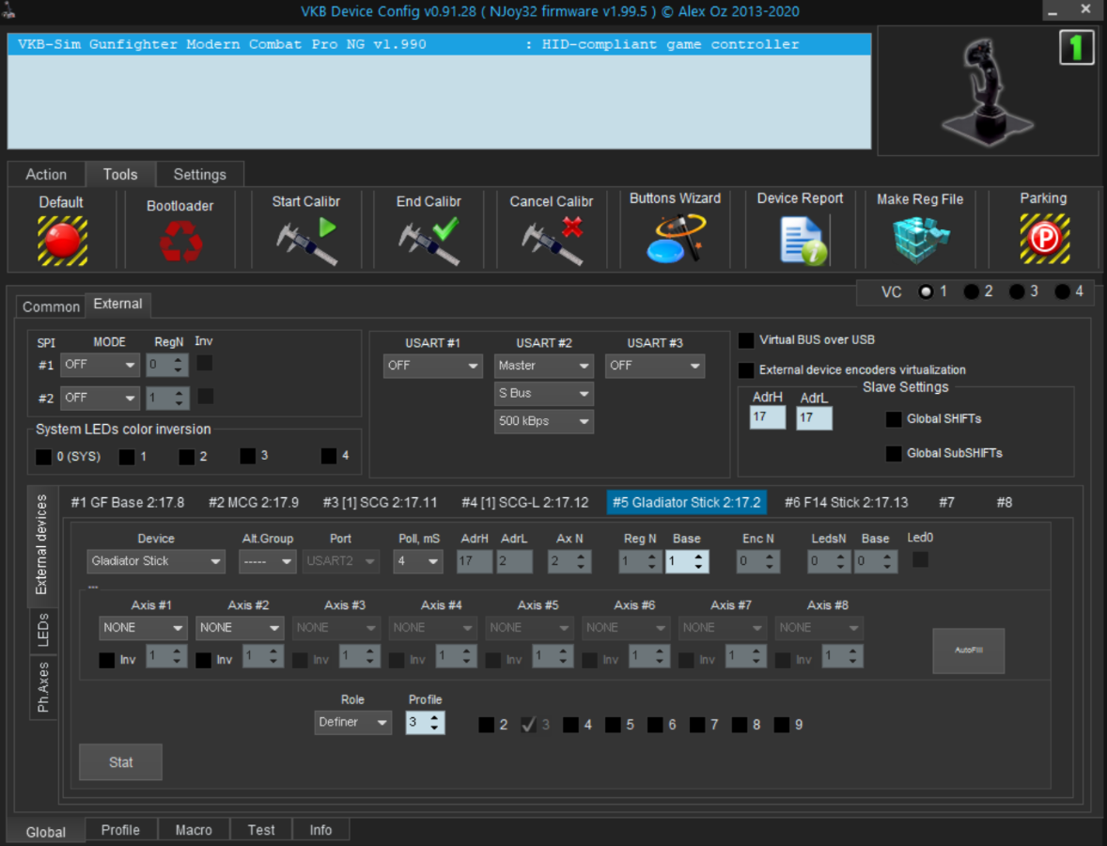The image size is (1107, 846).
Task: Finish calibration via the End Calibr icon
Action: 429,241
